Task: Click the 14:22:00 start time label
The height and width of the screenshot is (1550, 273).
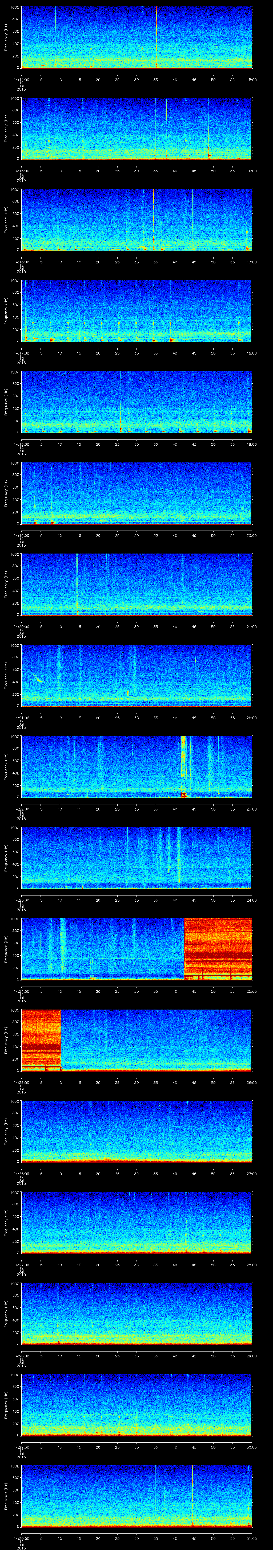Action: (x=21, y=809)
